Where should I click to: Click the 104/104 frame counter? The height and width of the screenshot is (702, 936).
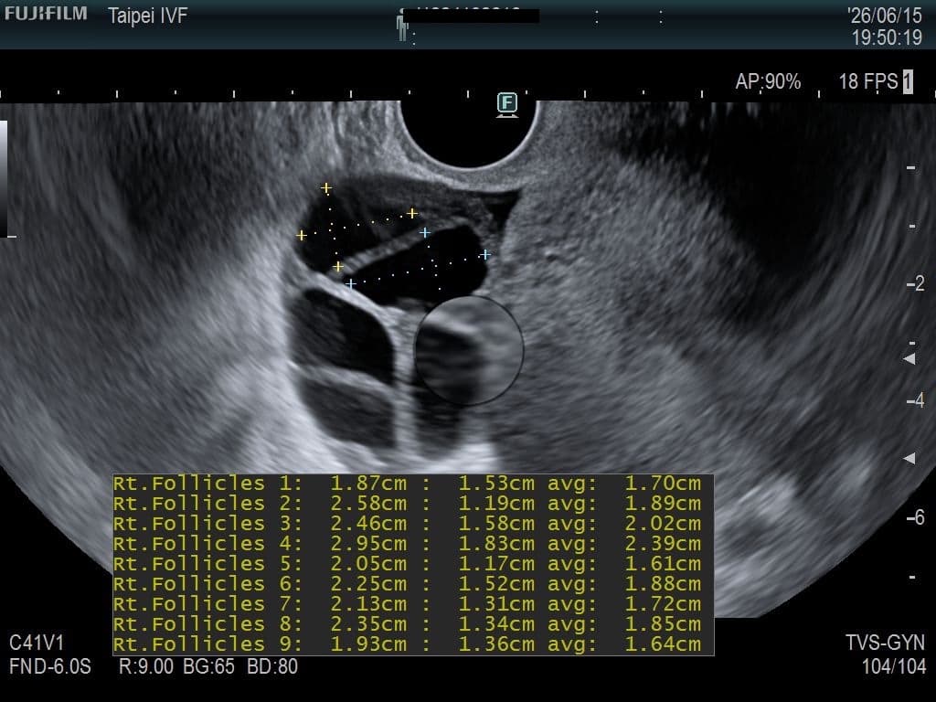coord(894,666)
